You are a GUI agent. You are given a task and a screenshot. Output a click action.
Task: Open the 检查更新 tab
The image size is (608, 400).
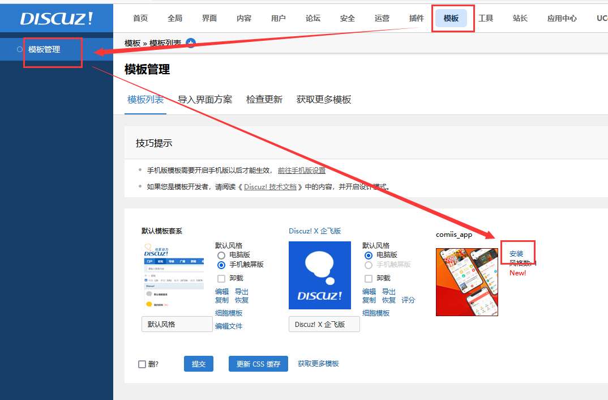pyautogui.click(x=264, y=100)
